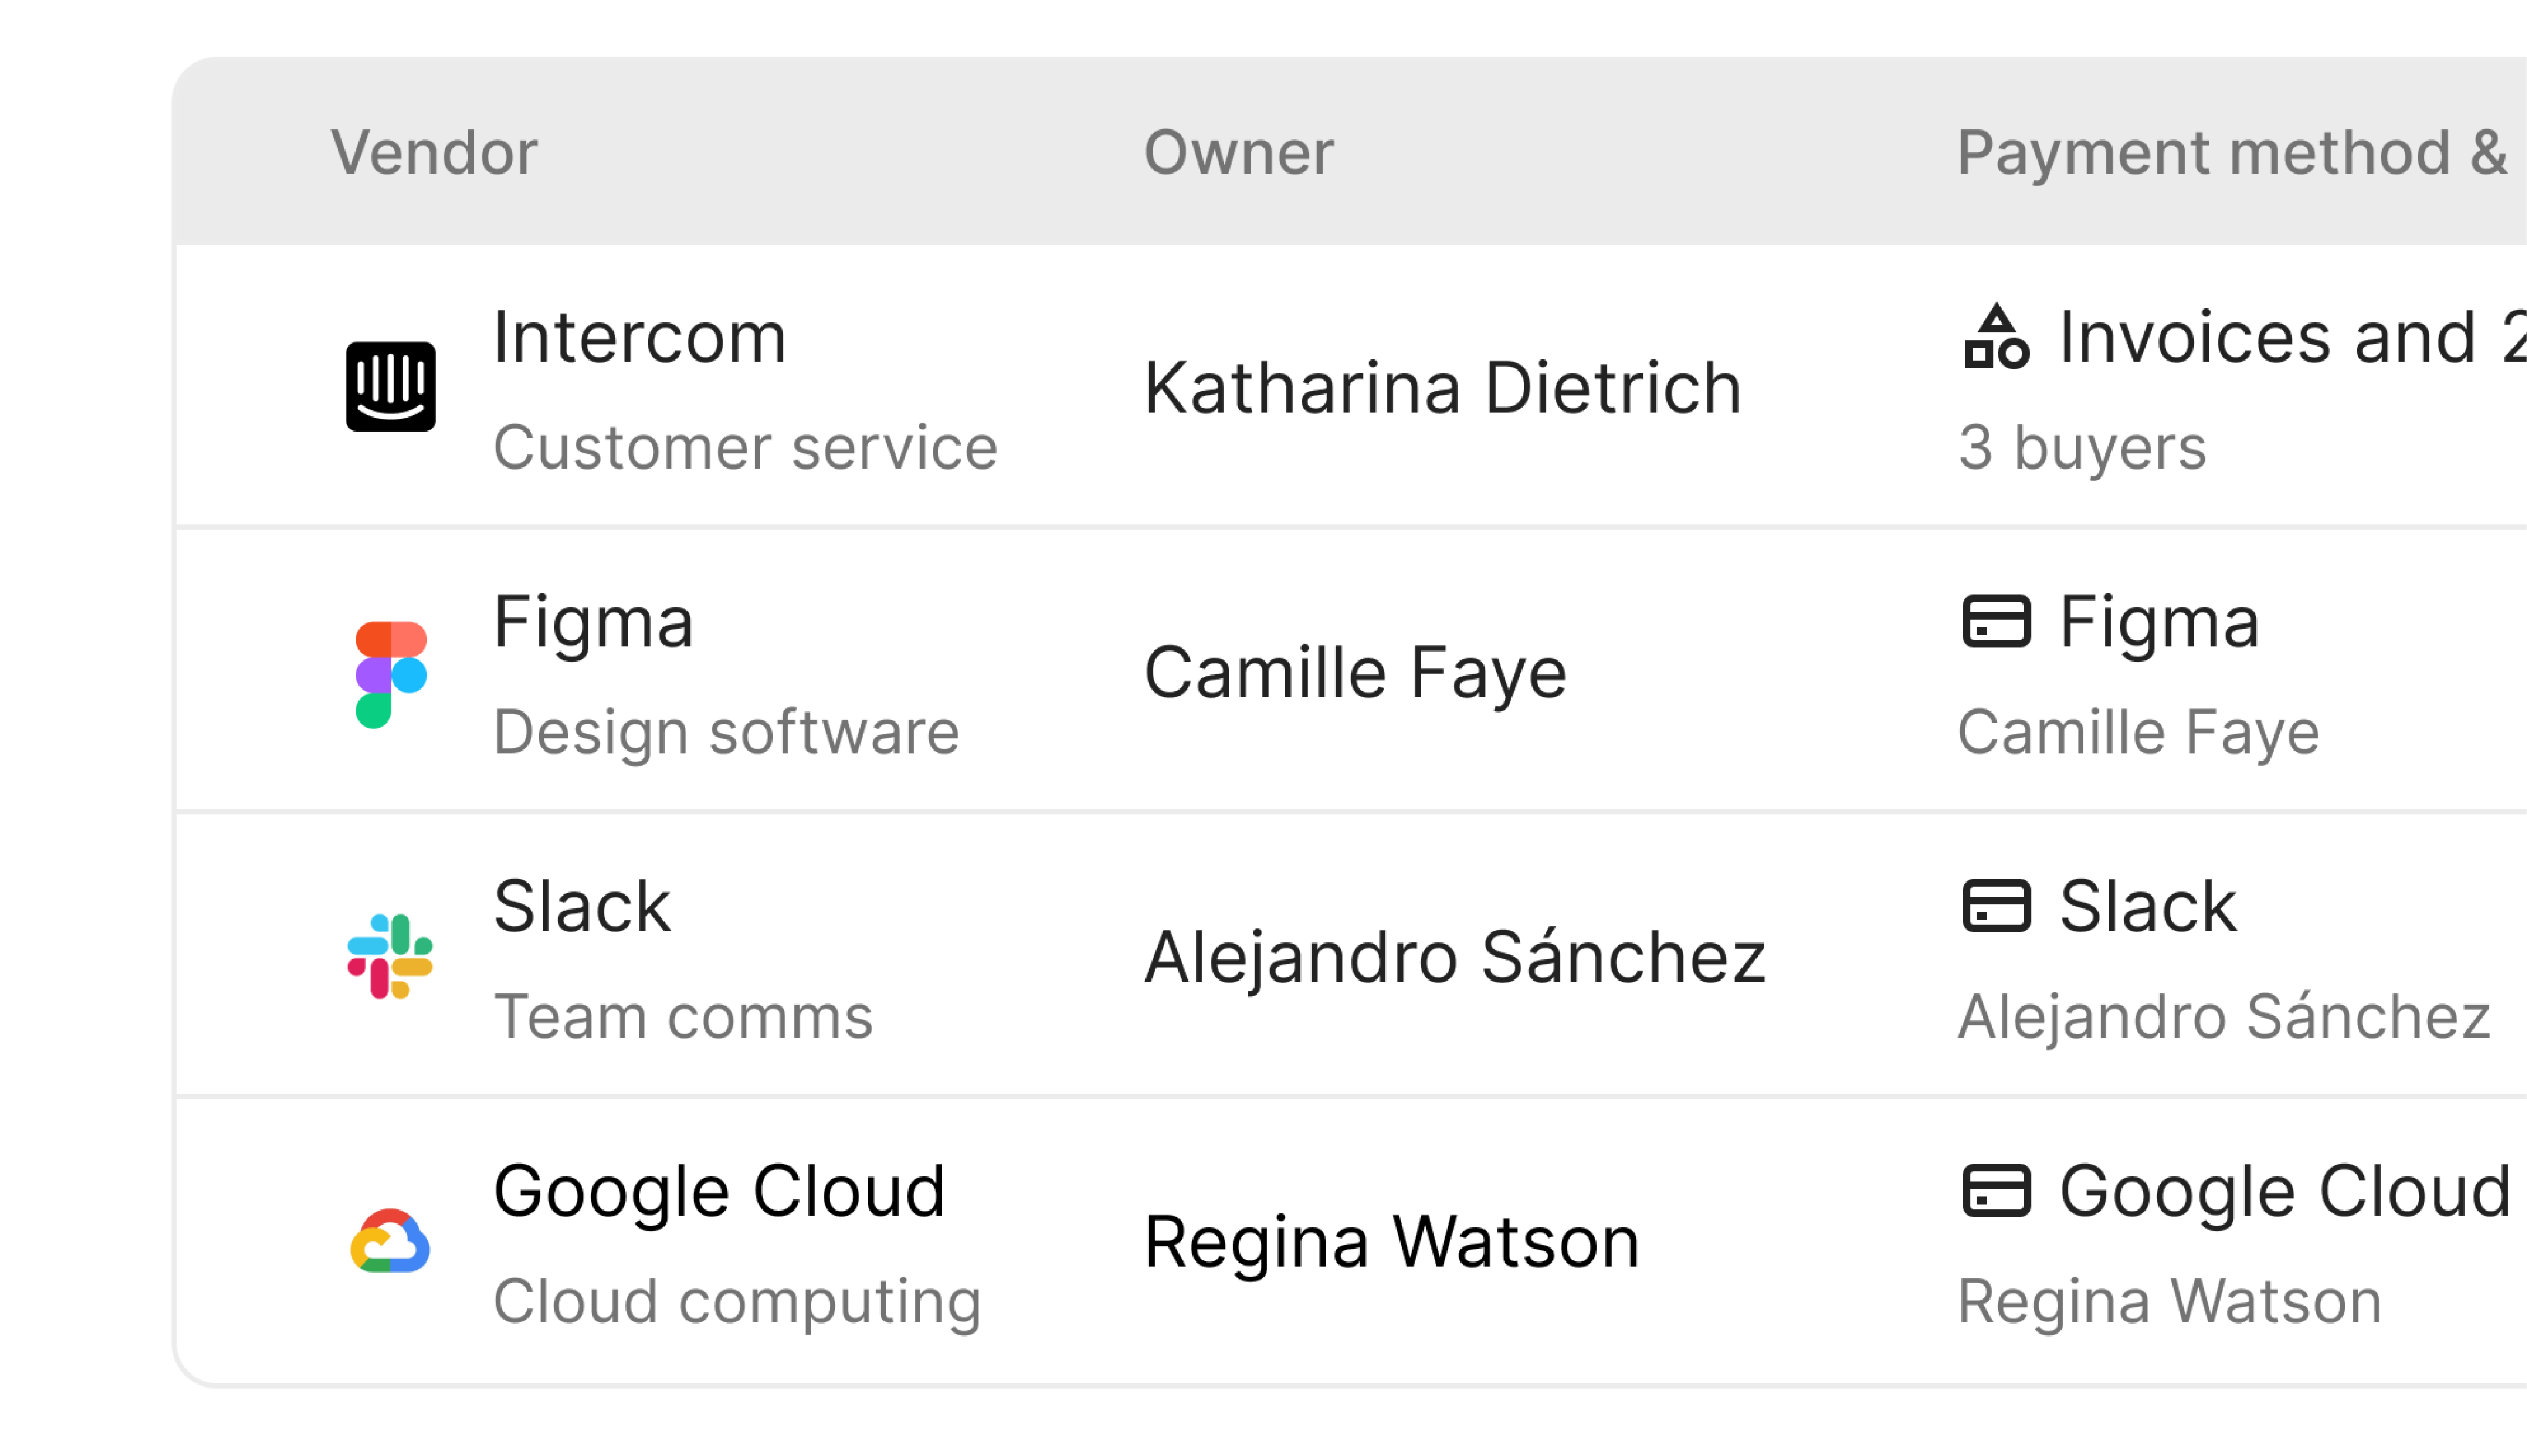Viewport: 2527px width, 1456px height.
Task: Select owner Regina Watson in the Owner column
Action: click(1391, 1241)
